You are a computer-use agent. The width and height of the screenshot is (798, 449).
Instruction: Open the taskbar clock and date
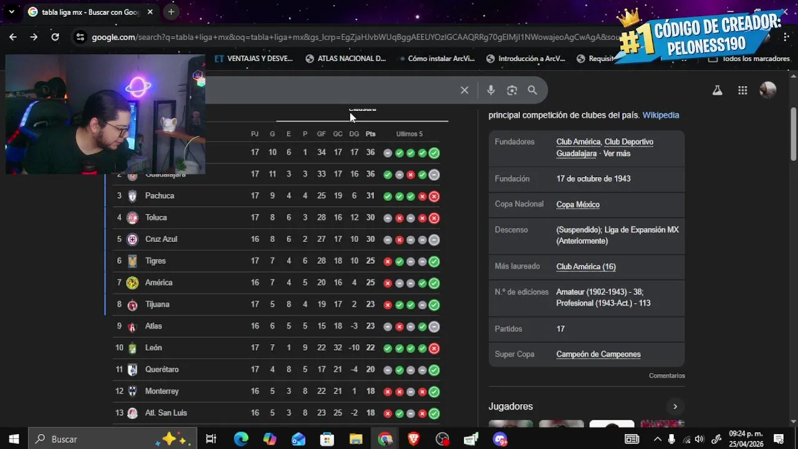tap(746, 439)
